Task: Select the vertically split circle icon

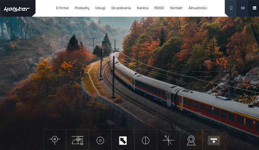Action: [x=146, y=140]
